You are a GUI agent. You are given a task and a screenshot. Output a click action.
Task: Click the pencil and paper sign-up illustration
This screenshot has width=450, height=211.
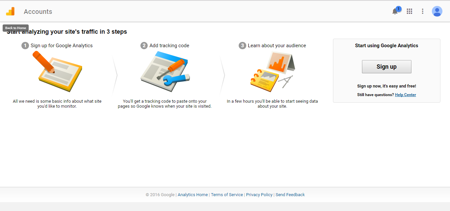(57, 72)
